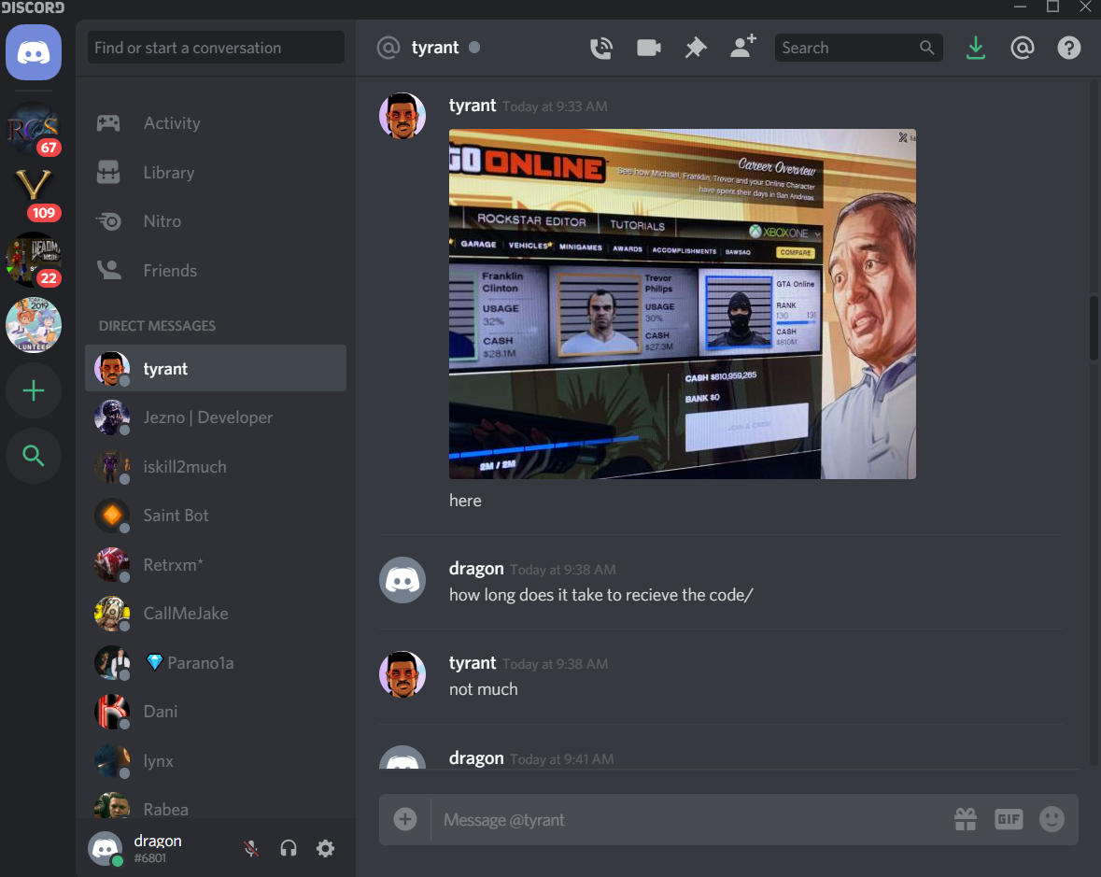Viewport: 1101px width, 877px height.
Task: Open server discovery magnifier icon
Action: tap(33, 456)
